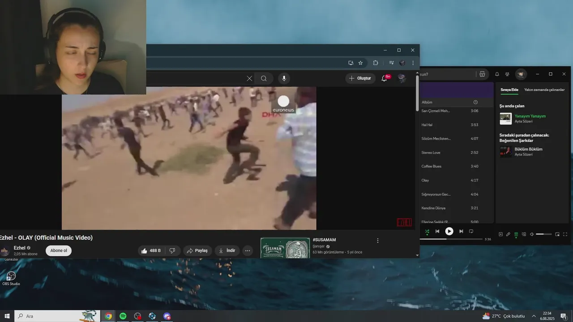This screenshot has height=322, width=573.
Task: Dislike the Ezhel OLAY video
Action: pos(172,250)
